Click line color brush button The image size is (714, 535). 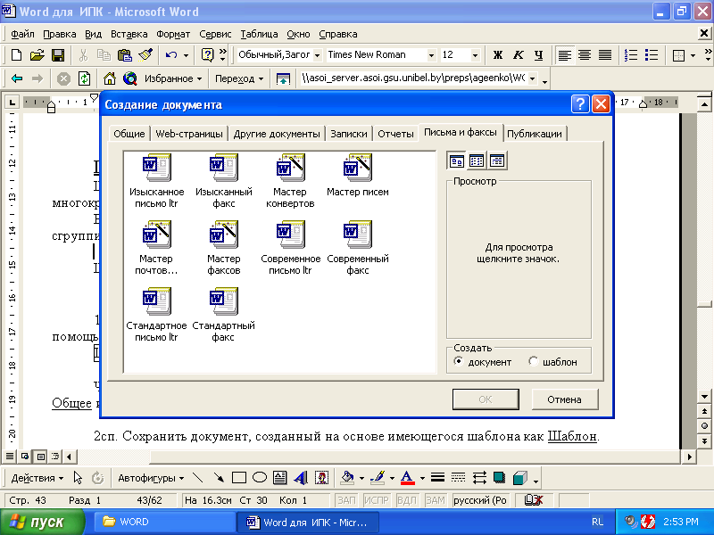[378, 478]
